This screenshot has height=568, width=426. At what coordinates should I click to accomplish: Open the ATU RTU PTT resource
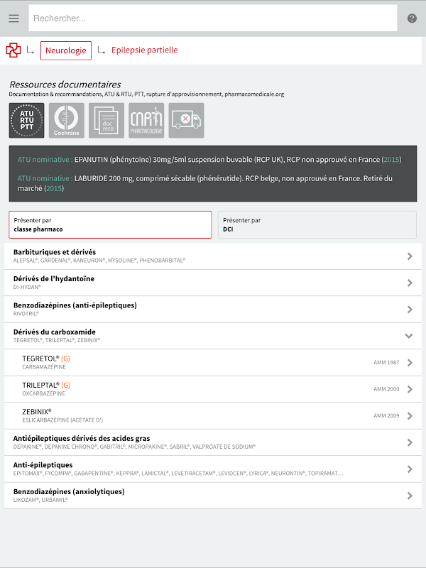pos(27,121)
